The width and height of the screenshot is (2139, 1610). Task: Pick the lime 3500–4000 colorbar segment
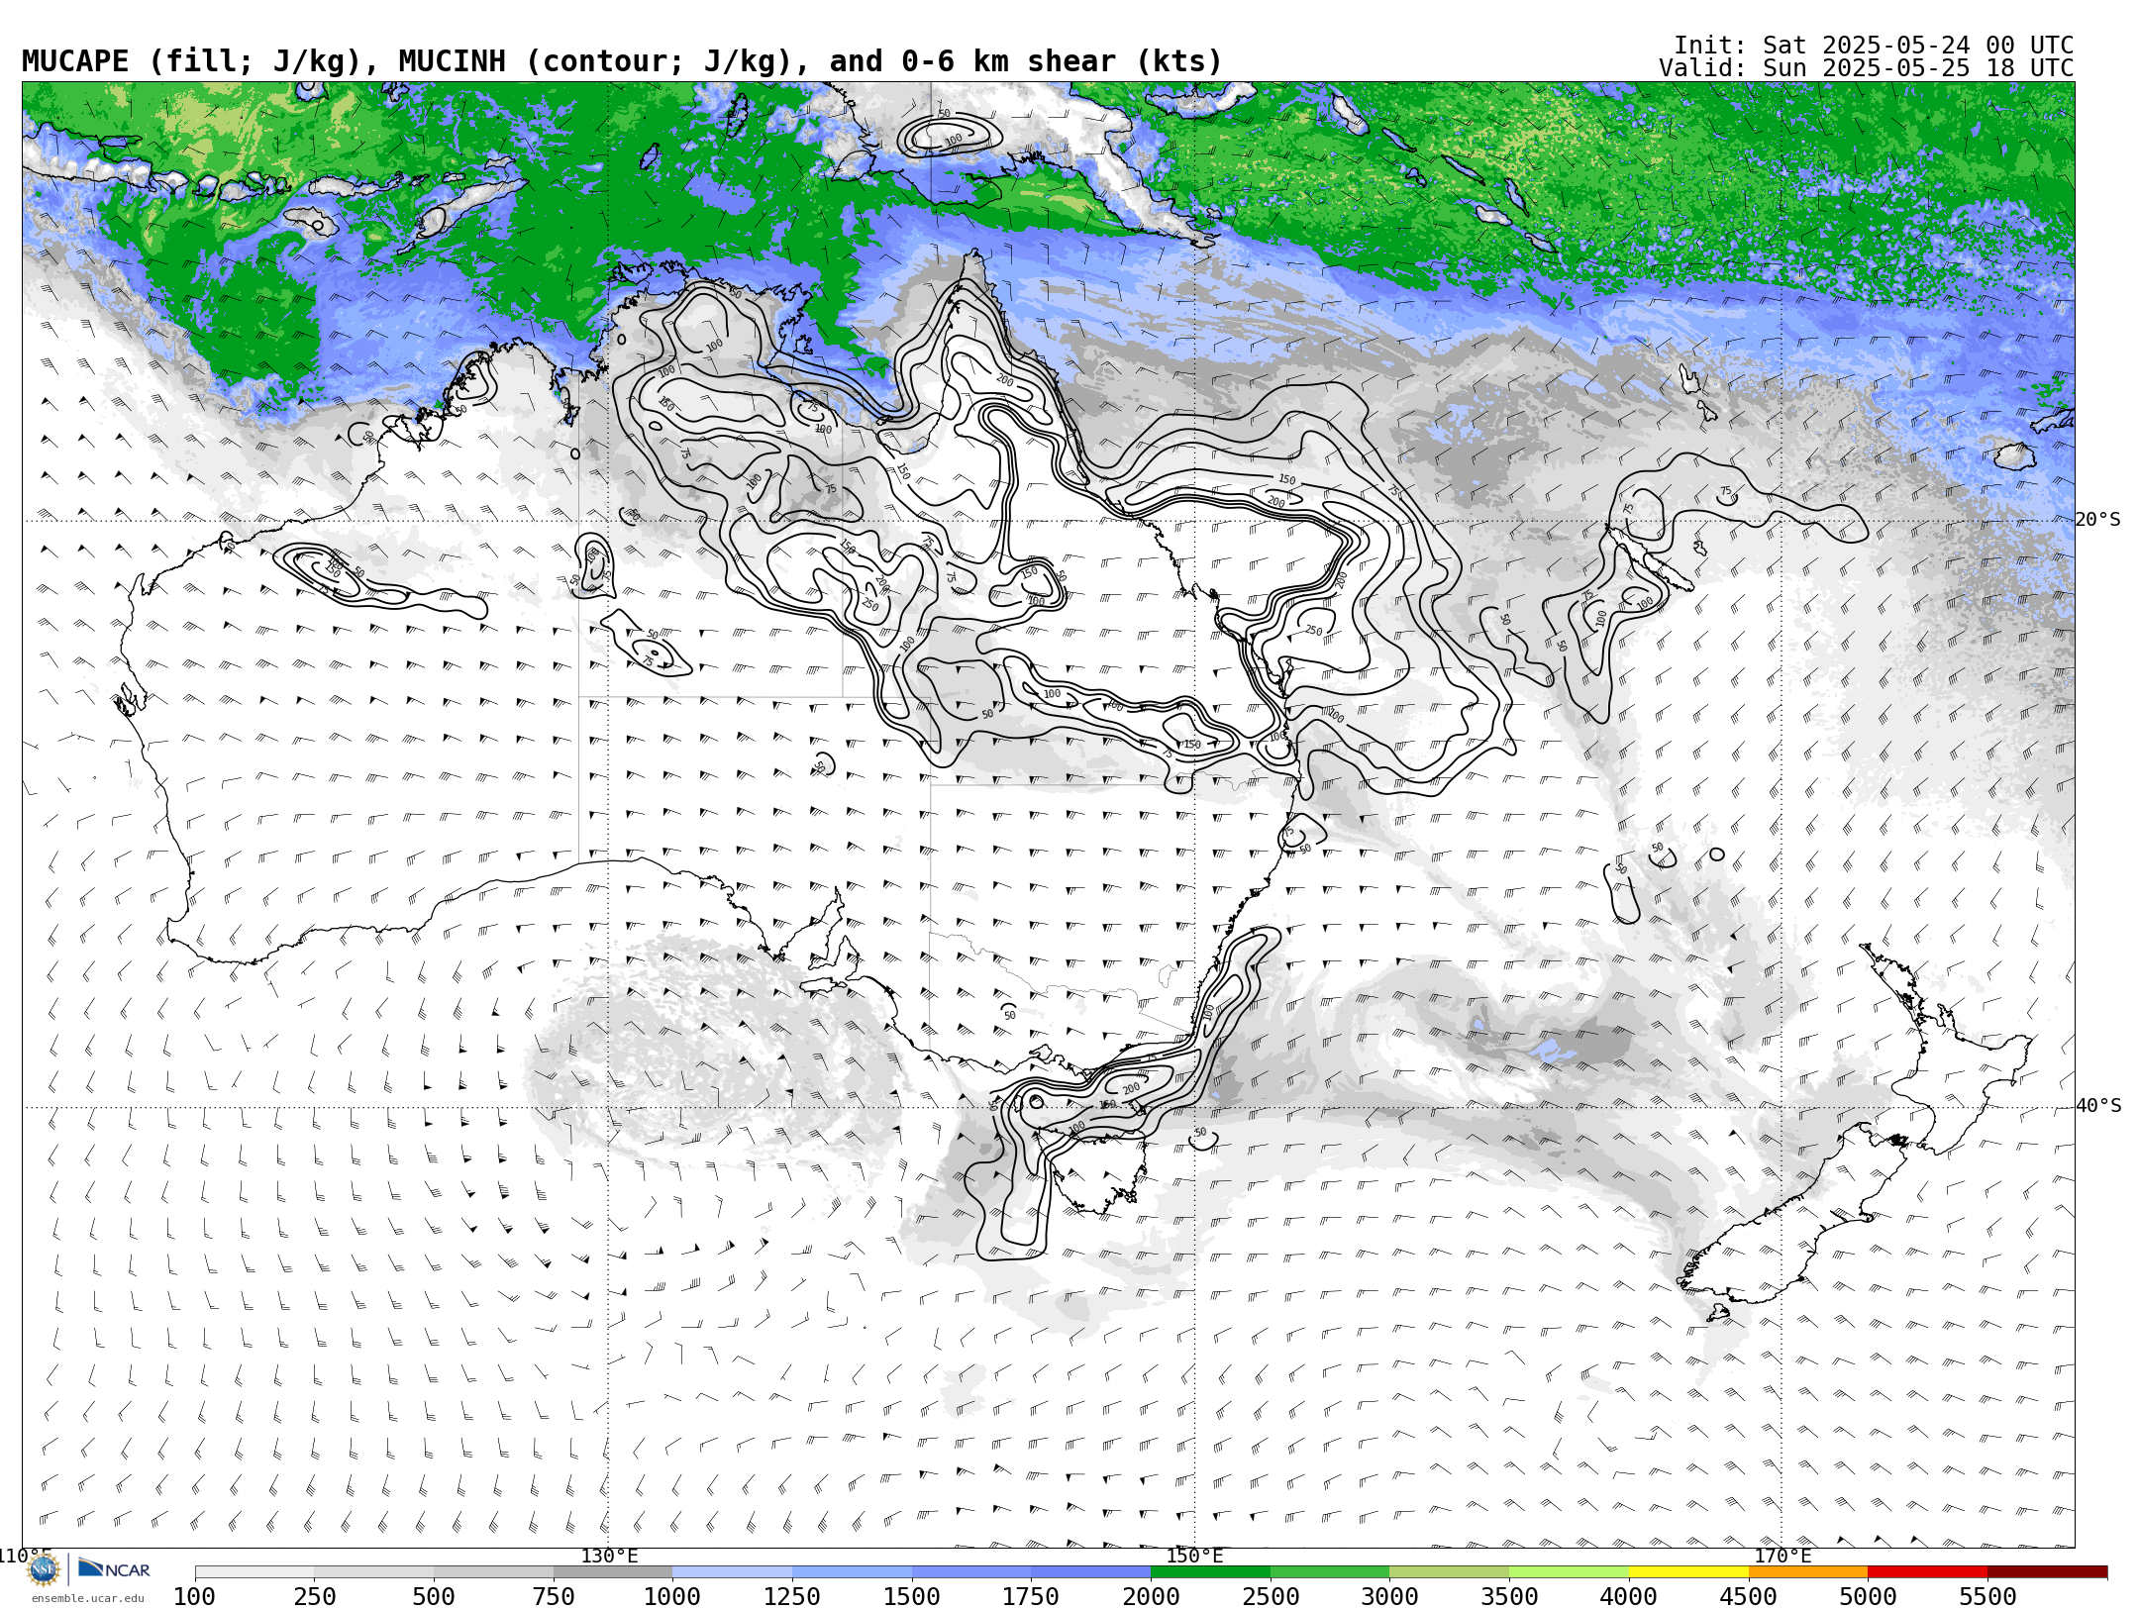tap(1569, 1572)
